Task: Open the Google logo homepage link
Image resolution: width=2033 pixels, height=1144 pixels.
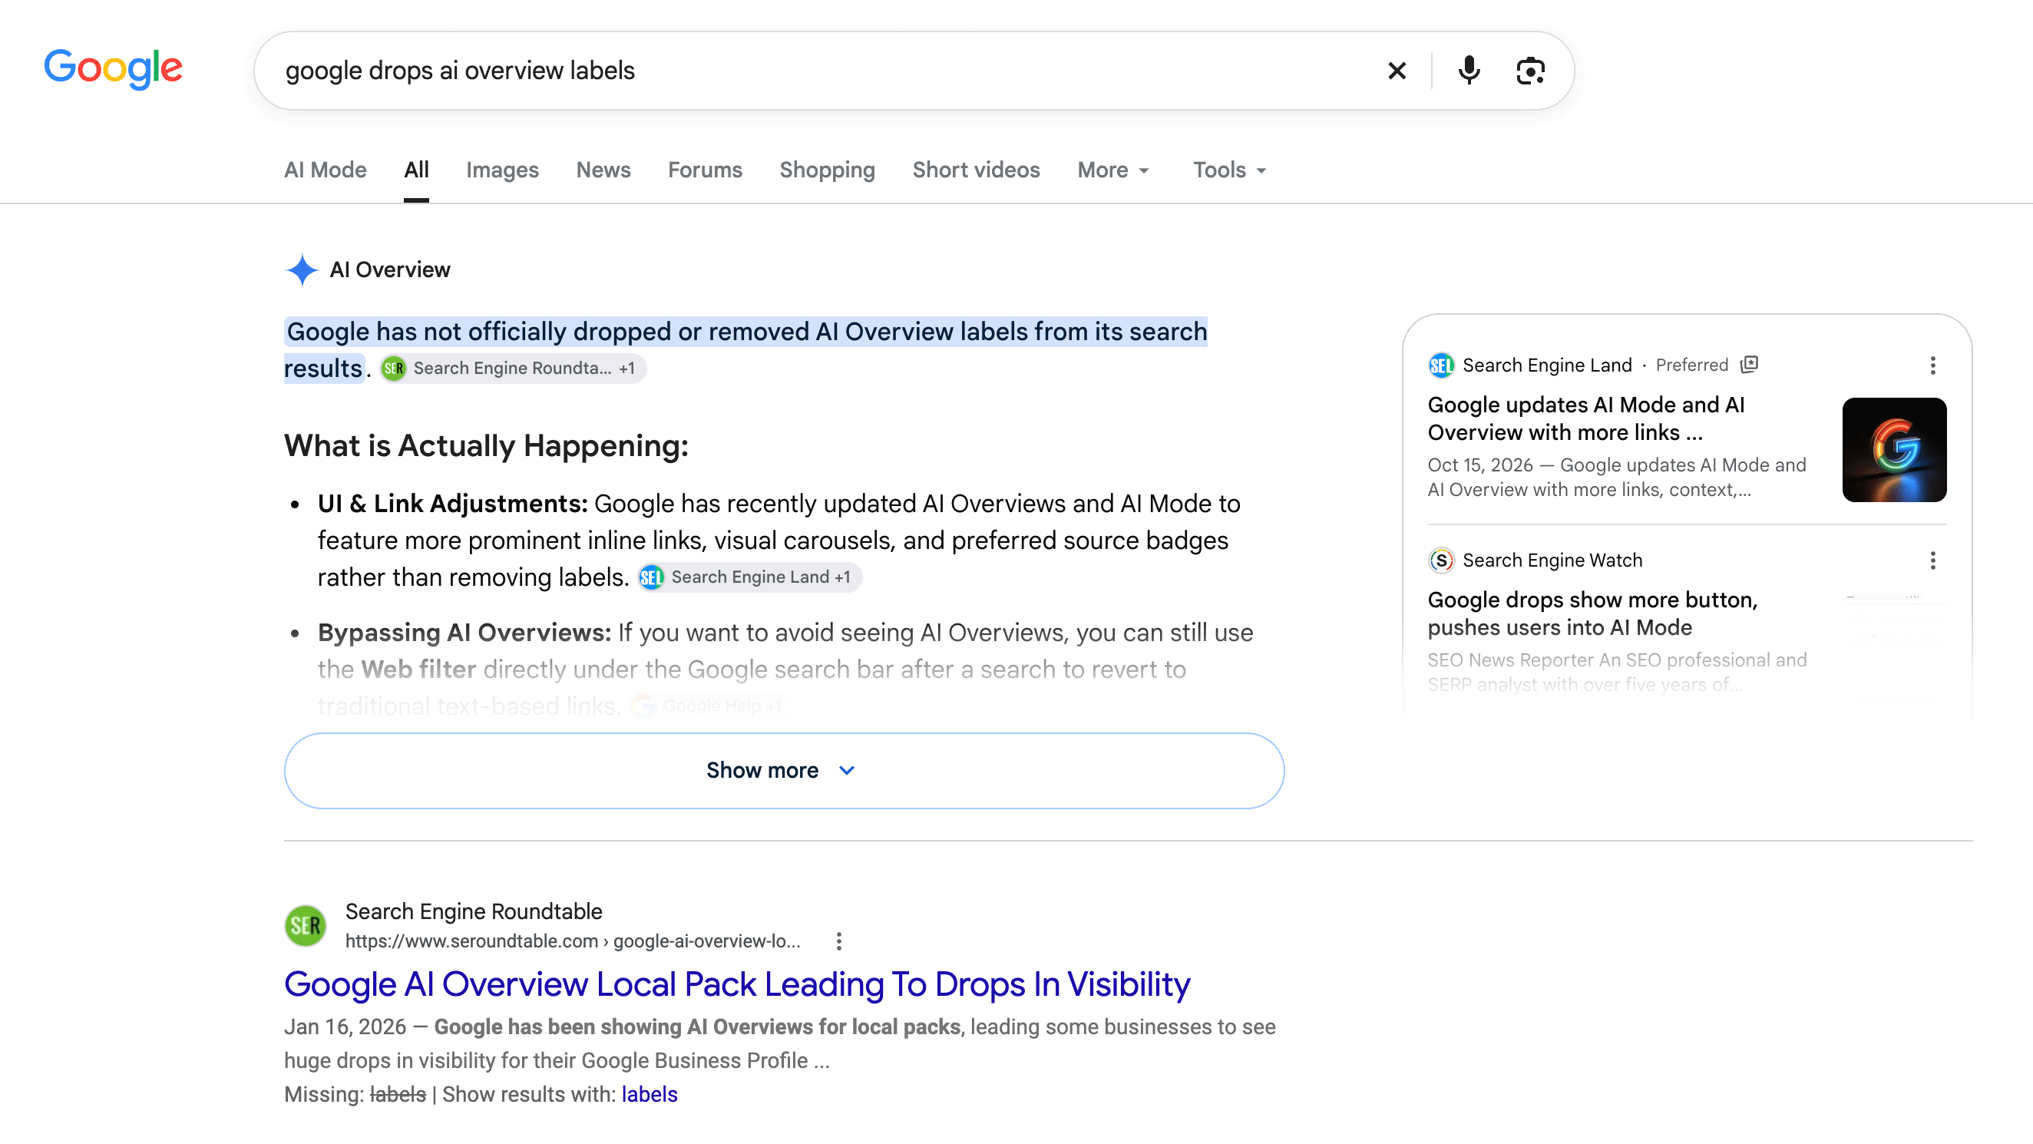Action: coord(114,68)
